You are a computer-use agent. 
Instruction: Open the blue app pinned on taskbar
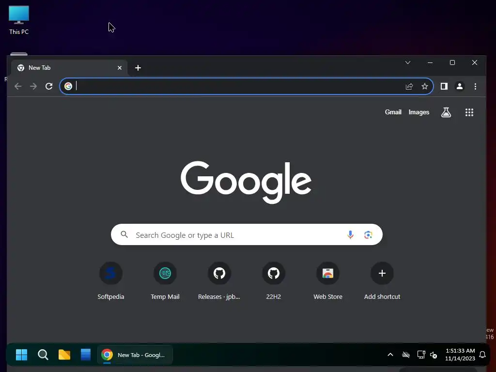coord(86,355)
